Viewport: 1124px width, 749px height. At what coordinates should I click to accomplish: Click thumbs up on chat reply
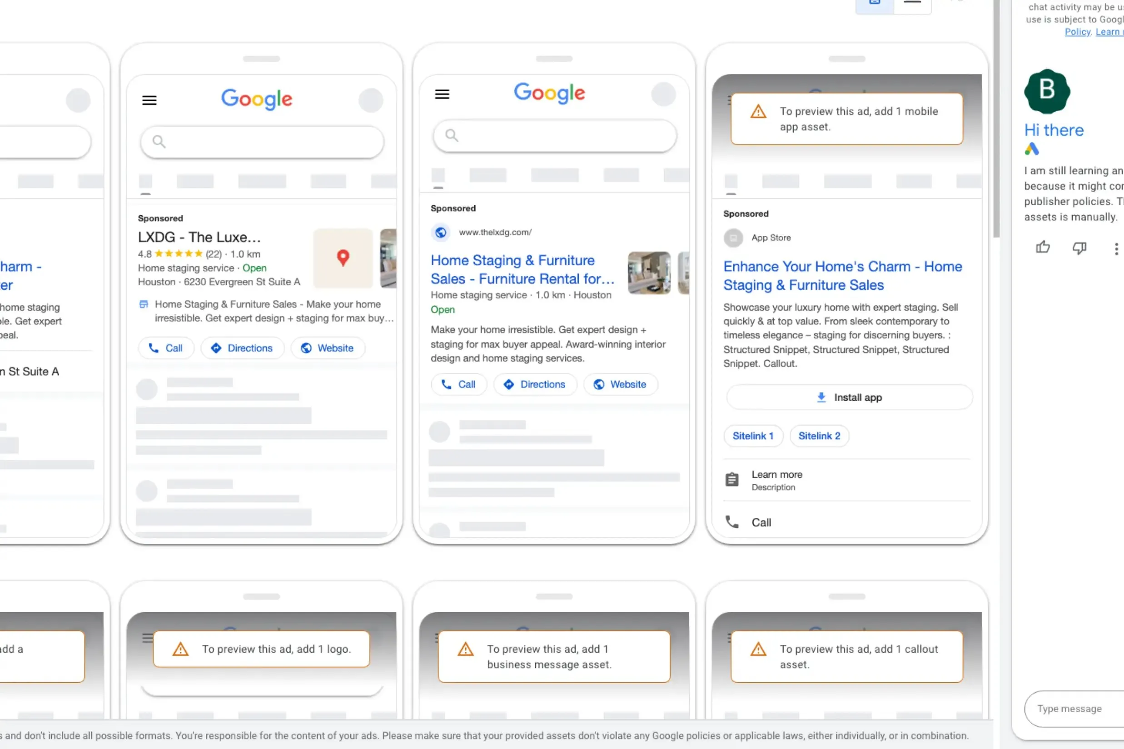point(1043,248)
